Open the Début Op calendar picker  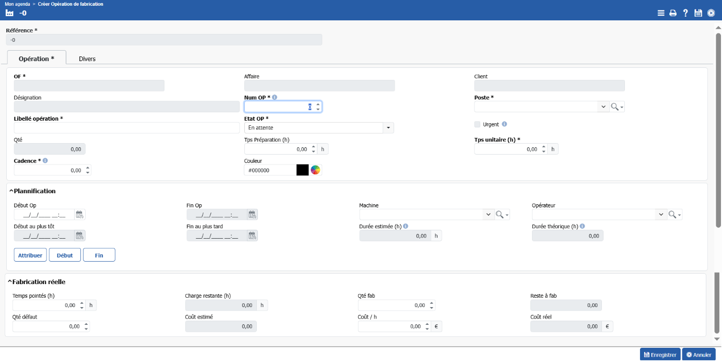click(79, 215)
